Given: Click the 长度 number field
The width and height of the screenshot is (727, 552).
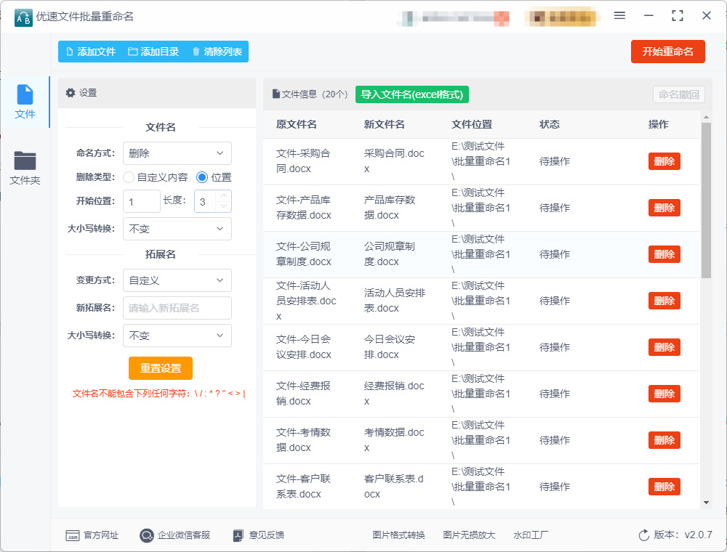Looking at the screenshot, I should (x=206, y=201).
